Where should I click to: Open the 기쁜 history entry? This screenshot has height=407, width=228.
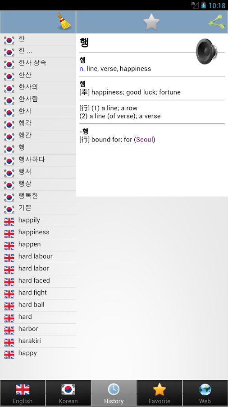point(38,208)
